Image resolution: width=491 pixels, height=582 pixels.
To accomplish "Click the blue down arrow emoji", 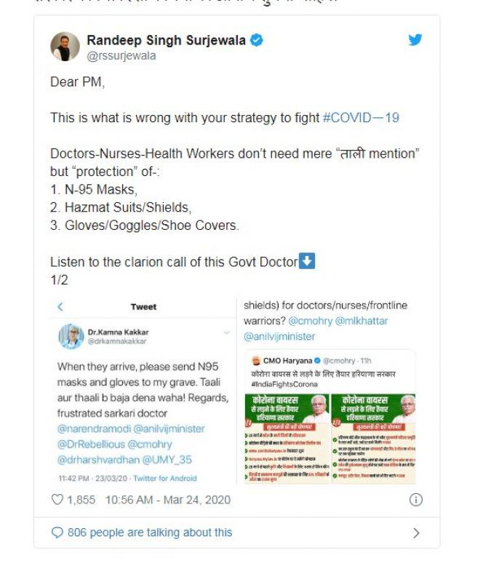I will (x=307, y=261).
